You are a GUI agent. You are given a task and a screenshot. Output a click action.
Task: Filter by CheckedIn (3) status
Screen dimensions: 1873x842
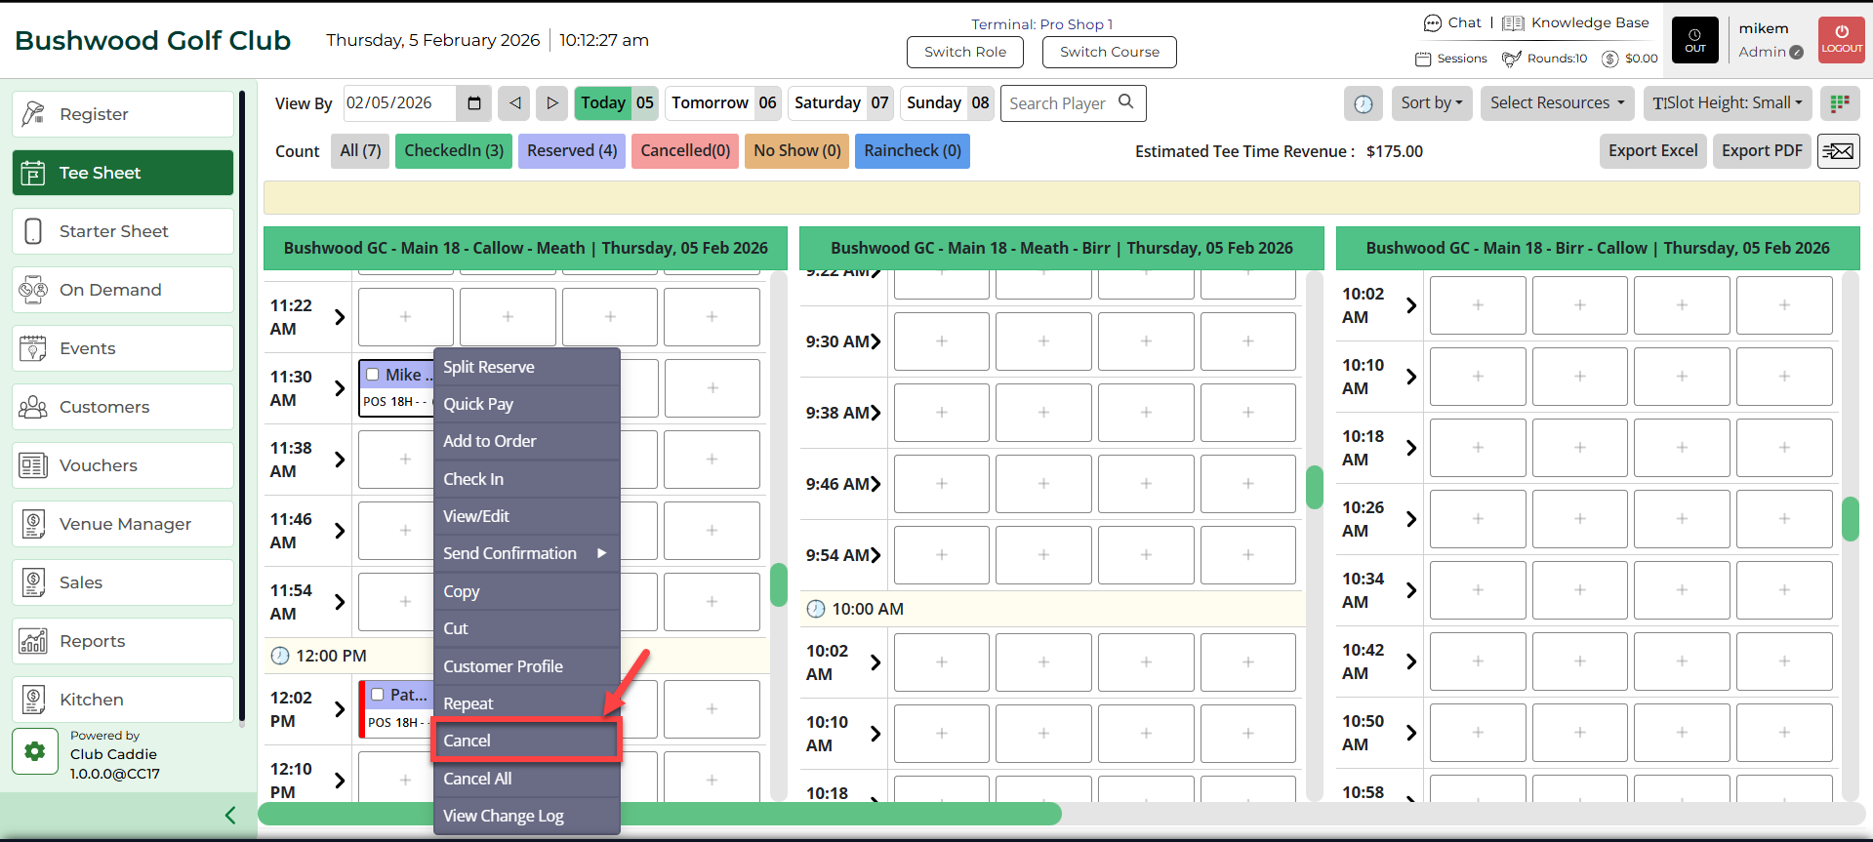pos(454,151)
